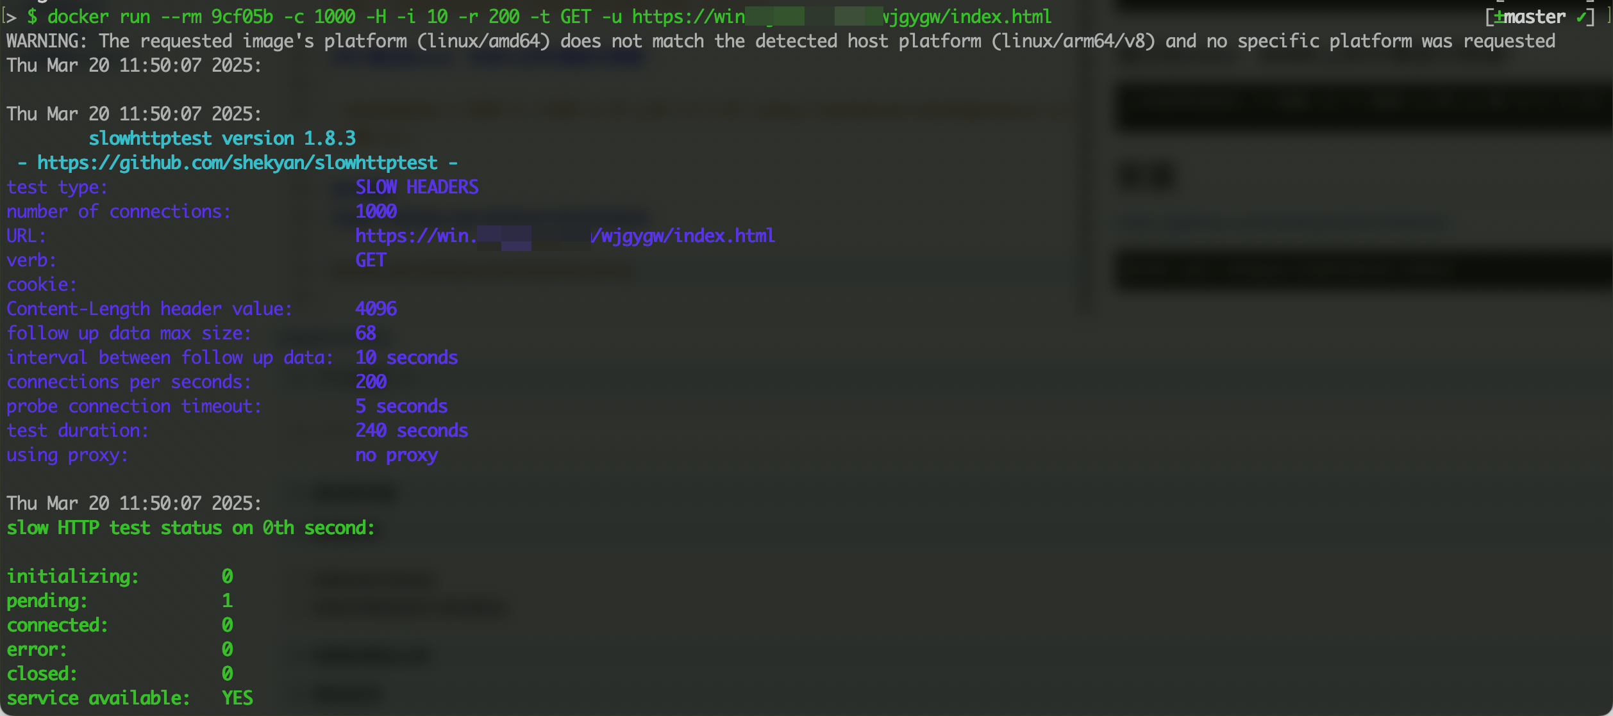This screenshot has height=716, width=1613.
Task: Select the GET verb value
Action: (x=371, y=260)
